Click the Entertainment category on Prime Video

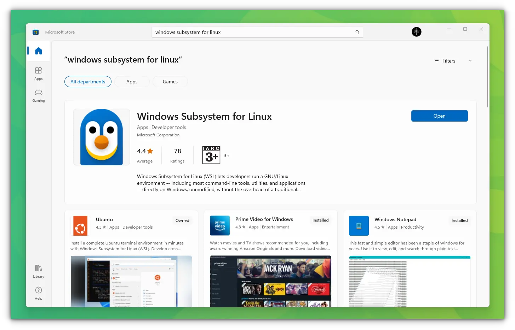275,227
